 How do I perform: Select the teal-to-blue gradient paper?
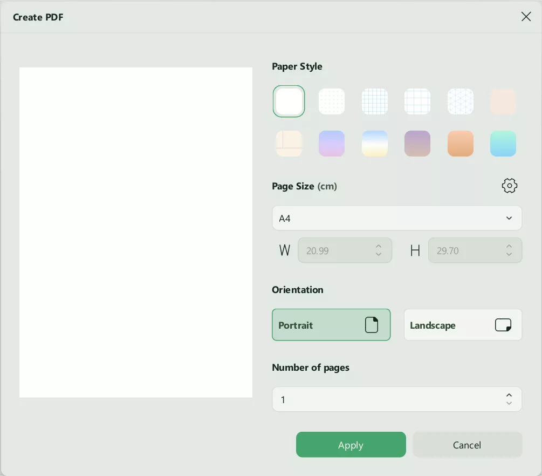503,144
